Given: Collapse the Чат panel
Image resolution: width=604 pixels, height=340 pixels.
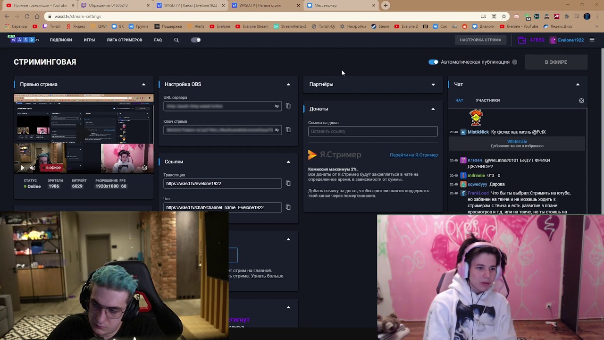Looking at the screenshot, I should (x=578, y=84).
